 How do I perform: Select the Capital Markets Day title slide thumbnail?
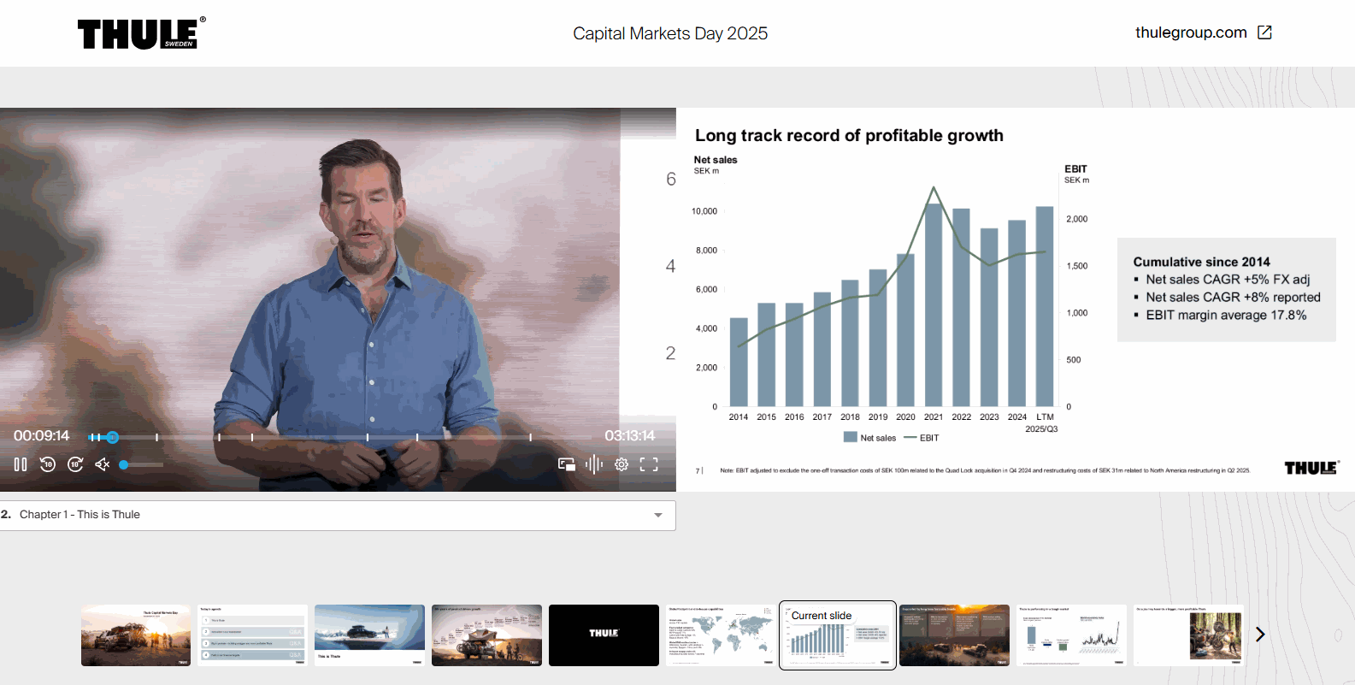pos(136,635)
